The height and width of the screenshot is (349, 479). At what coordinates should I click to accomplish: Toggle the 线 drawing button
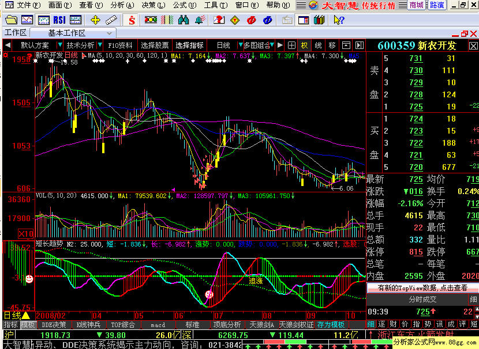319,45
